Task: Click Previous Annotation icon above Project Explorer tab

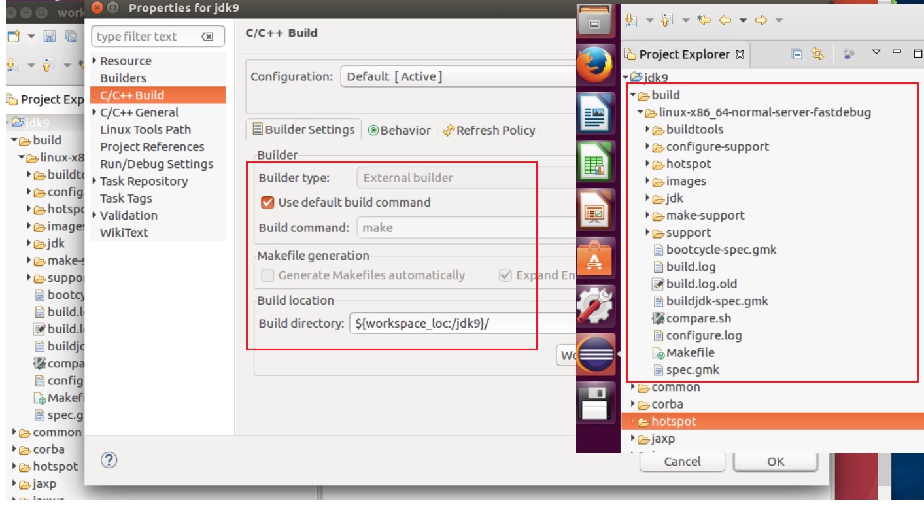Action: coord(667,20)
